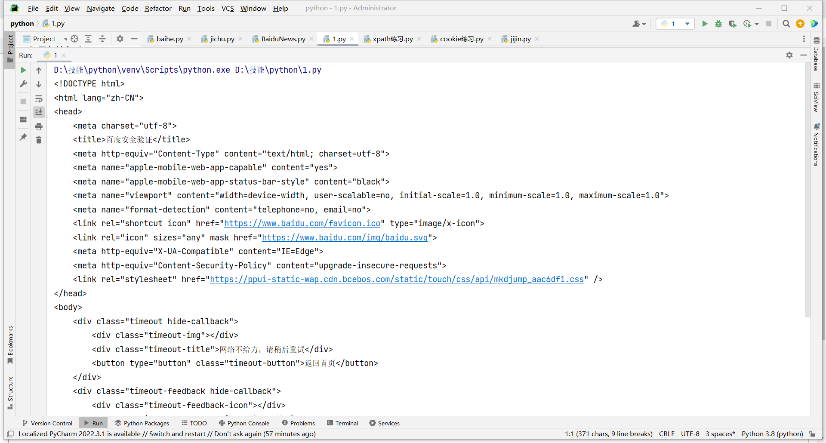This screenshot has width=826, height=443.
Task: Click Select Opened File target icon
Action: pyautogui.click(x=74, y=39)
